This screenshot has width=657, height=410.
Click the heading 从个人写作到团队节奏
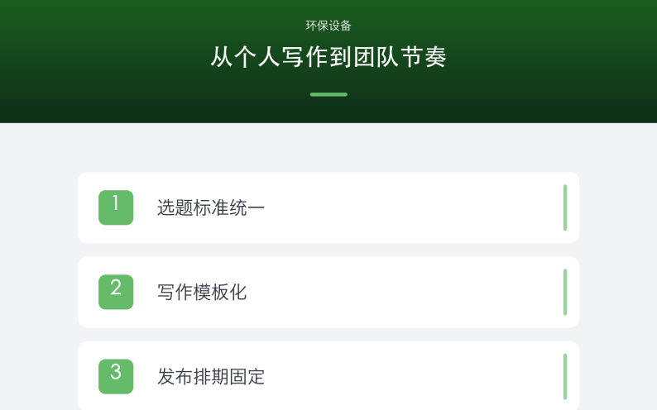coord(328,57)
